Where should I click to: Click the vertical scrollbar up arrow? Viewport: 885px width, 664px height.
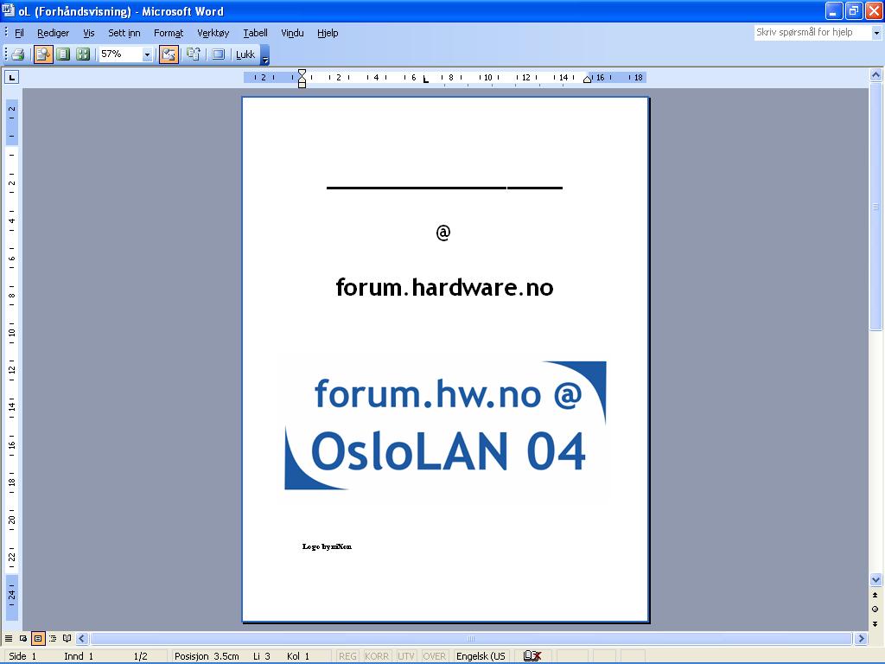pos(875,74)
